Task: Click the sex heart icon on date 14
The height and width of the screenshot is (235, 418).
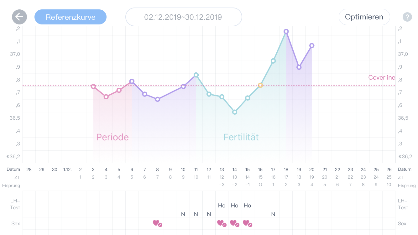Action: (234, 223)
